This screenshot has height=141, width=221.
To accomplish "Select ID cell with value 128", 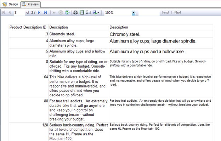I will (x=29, y=132).
